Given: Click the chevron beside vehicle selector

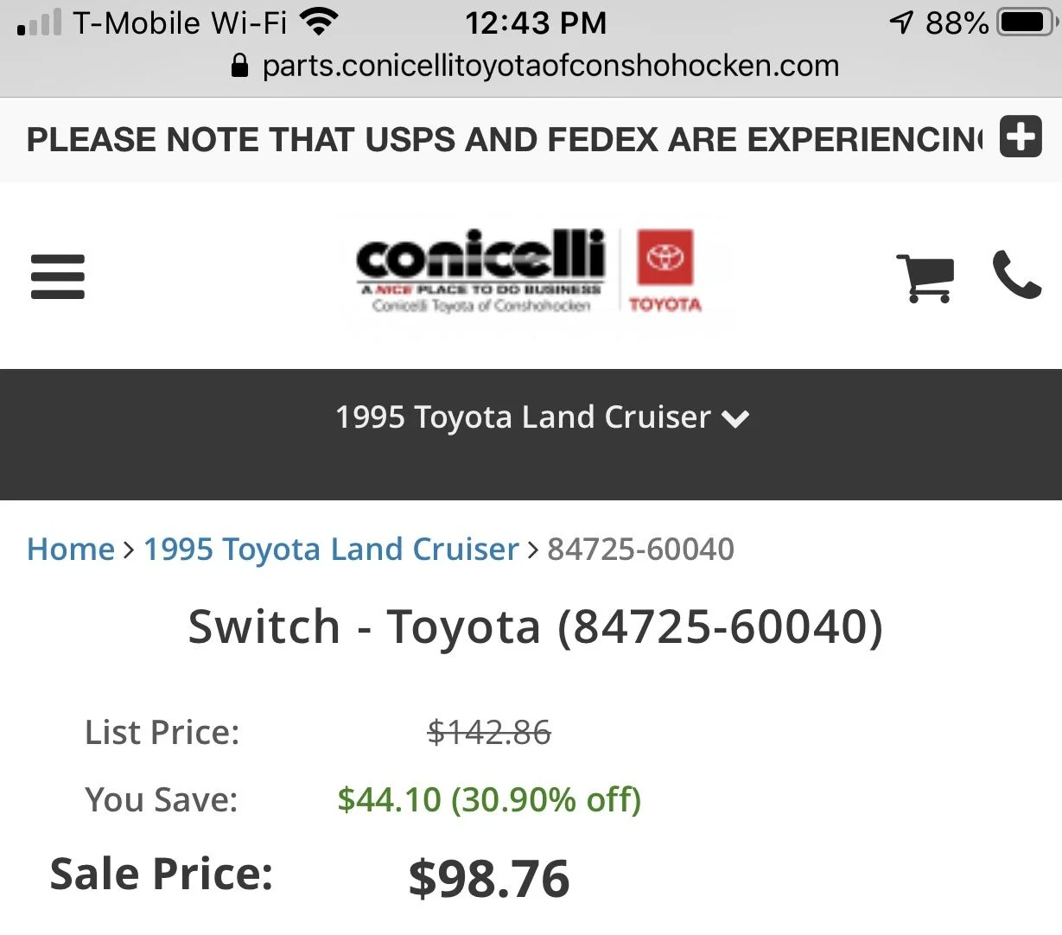Looking at the screenshot, I should tap(735, 419).
